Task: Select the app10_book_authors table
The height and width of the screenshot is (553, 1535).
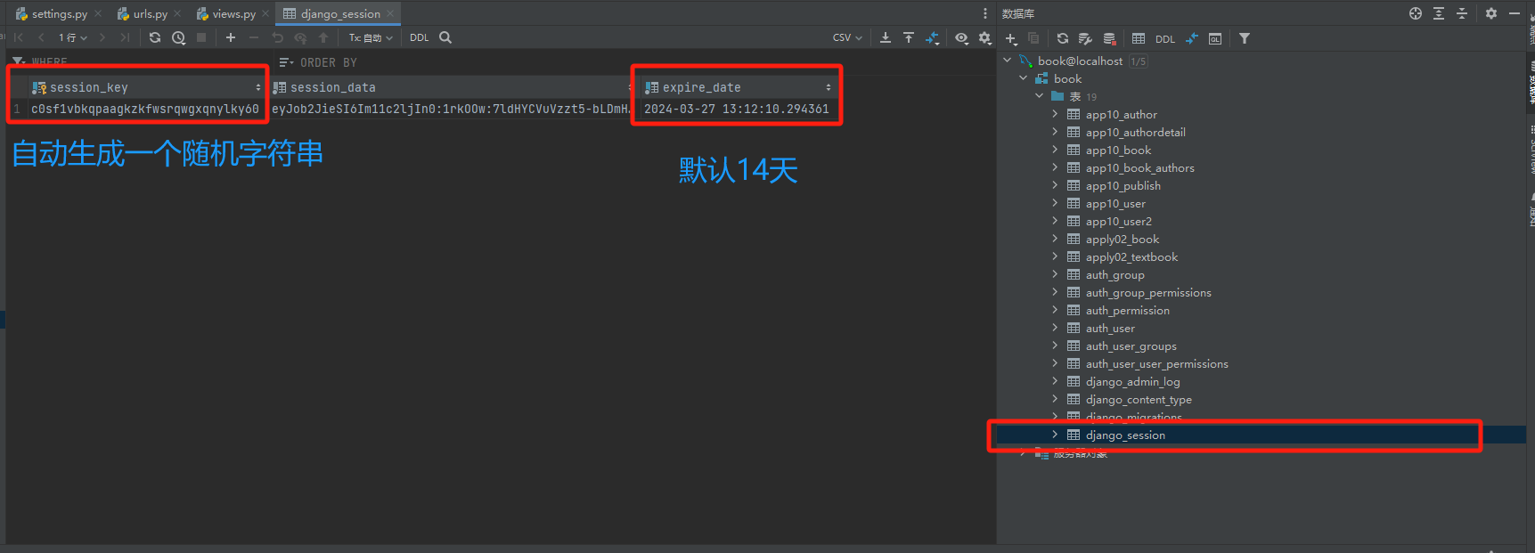Action: click(1139, 167)
